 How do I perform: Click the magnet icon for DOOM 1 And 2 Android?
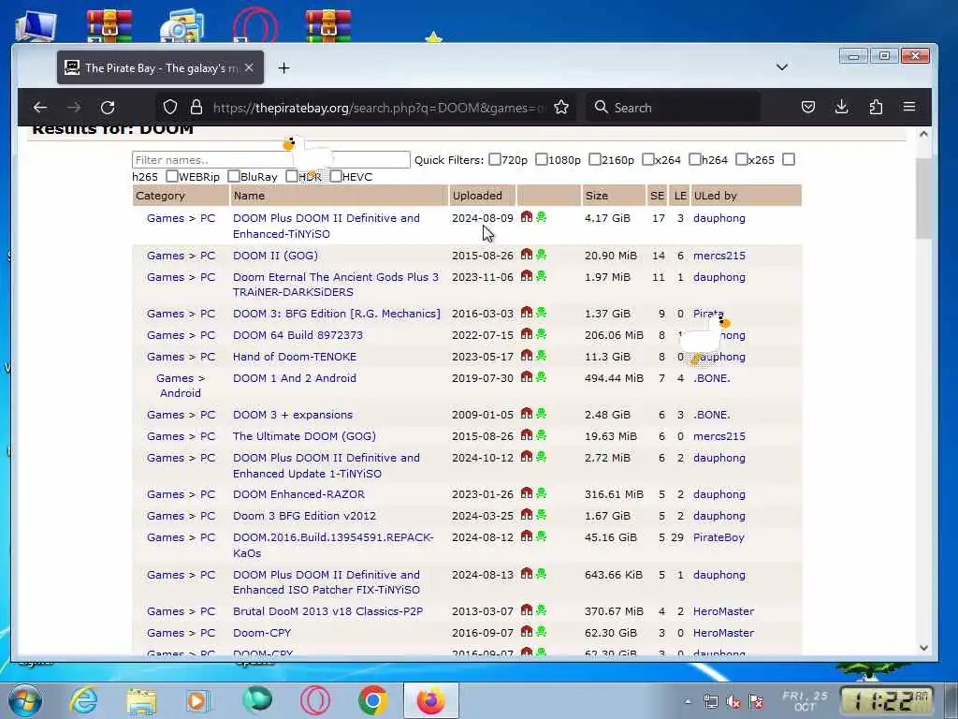526,377
